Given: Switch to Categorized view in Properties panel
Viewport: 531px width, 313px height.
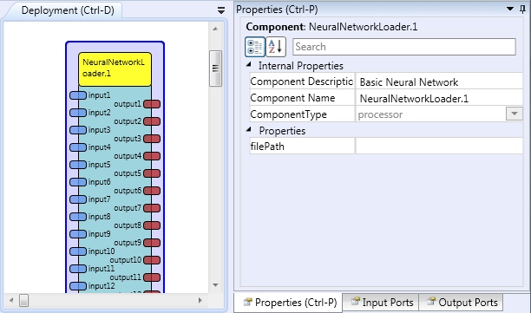Looking at the screenshot, I should [255, 47].
